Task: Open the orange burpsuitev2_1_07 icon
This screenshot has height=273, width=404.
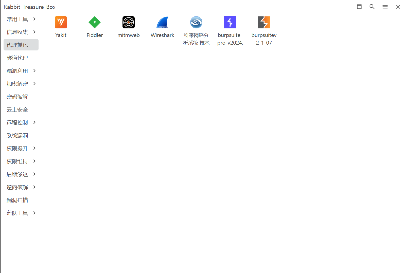Action: (x=264, y=22)
